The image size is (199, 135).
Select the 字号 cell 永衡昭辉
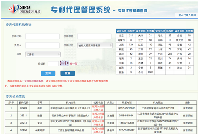[x=40, y=130]
